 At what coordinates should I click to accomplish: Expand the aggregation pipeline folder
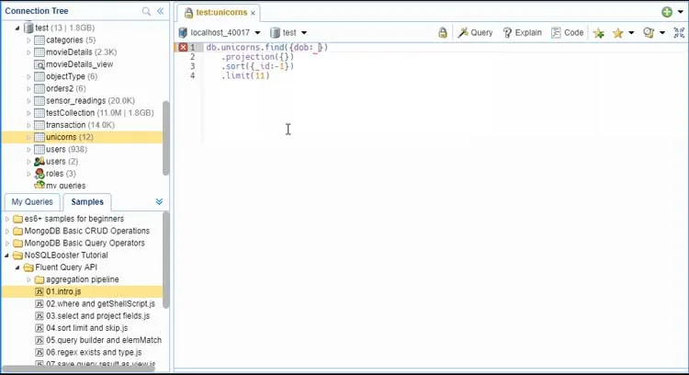(29, 279)
